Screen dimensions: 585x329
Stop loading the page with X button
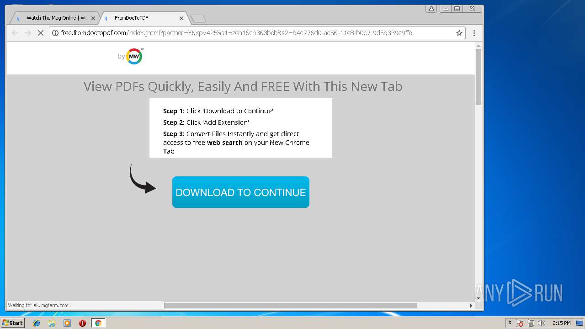coord(40,33)
